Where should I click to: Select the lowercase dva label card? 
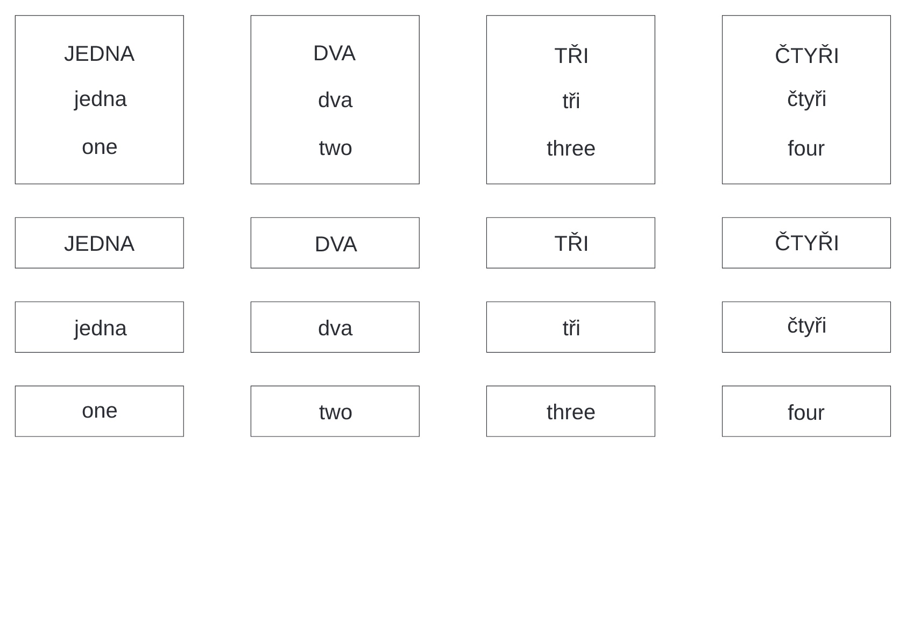pyautogui.click(x=335, y=327)
